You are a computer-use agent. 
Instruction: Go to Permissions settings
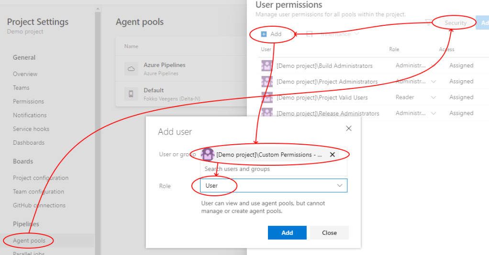tap(28, 101)
